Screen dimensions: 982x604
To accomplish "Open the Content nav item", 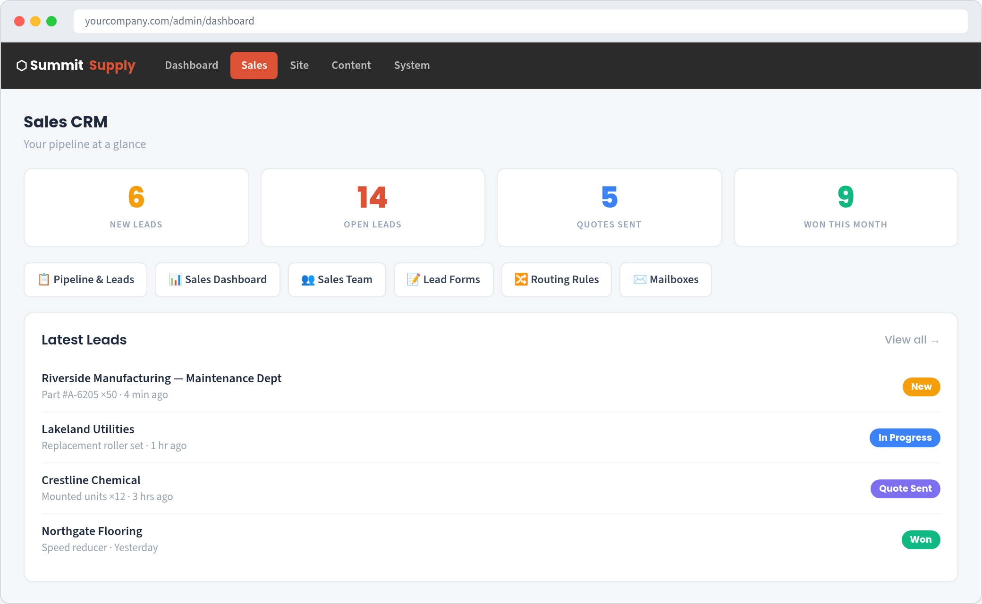I will point(351,66).
